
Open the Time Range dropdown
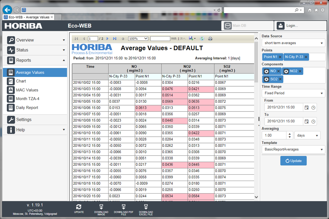coord(293,93)
